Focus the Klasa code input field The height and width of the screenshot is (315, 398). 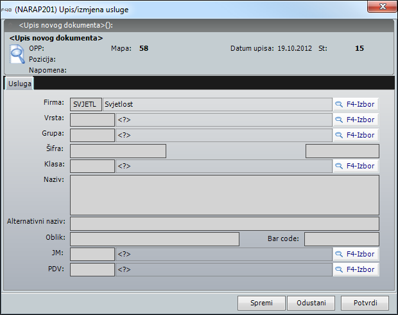click(92, 166)
